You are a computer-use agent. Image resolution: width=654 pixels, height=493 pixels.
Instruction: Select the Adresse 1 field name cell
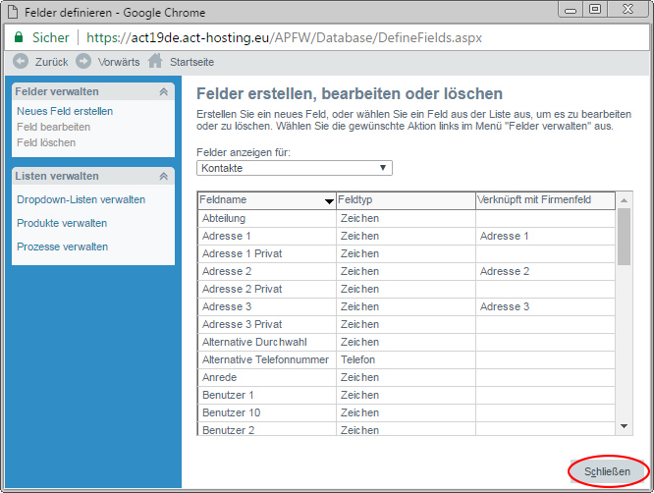267,236
